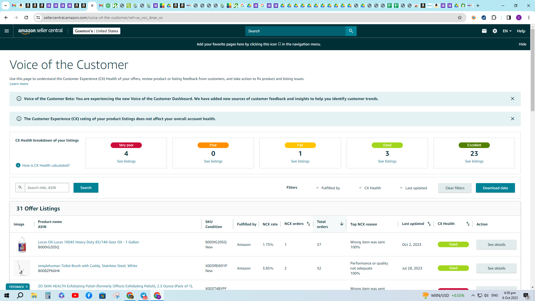Expand the CX Health filter
Image resolution: width=535 pixels, height=301 pixels.
click(x=370, y=188)
